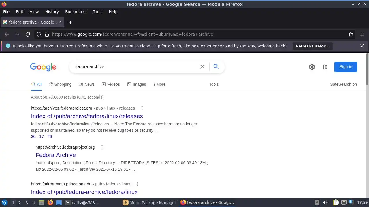Open the Fedora Archive result link

click(x=56, y=155)
